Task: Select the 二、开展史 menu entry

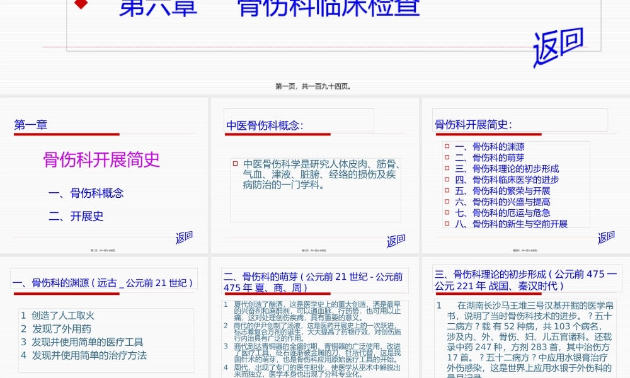Action: coord(76,216)
